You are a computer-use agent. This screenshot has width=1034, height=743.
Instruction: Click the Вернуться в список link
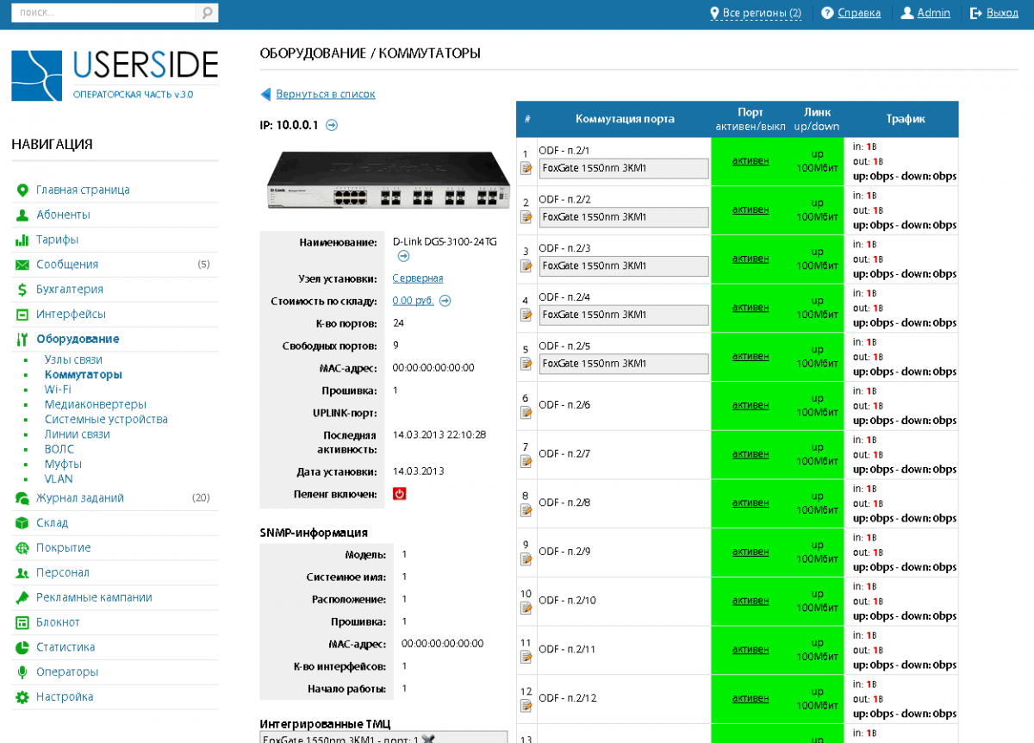tap(326, 94)
